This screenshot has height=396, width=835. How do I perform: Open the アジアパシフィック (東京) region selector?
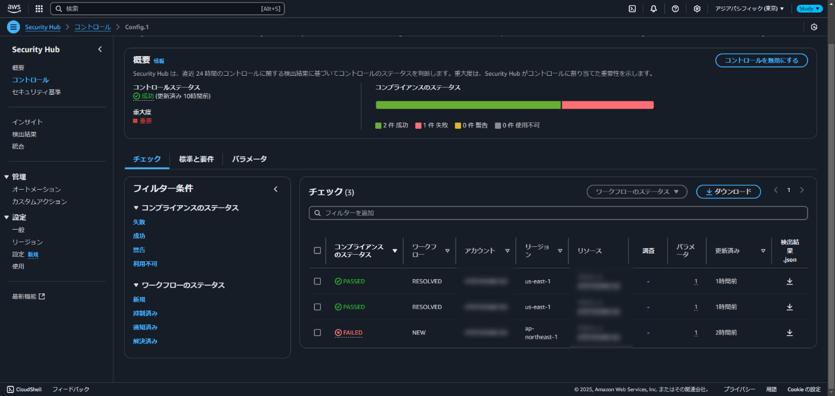(x=749, y=8)
